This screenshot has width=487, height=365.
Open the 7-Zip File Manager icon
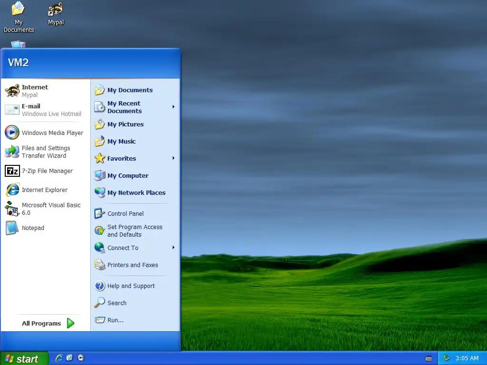click(12, 171)
